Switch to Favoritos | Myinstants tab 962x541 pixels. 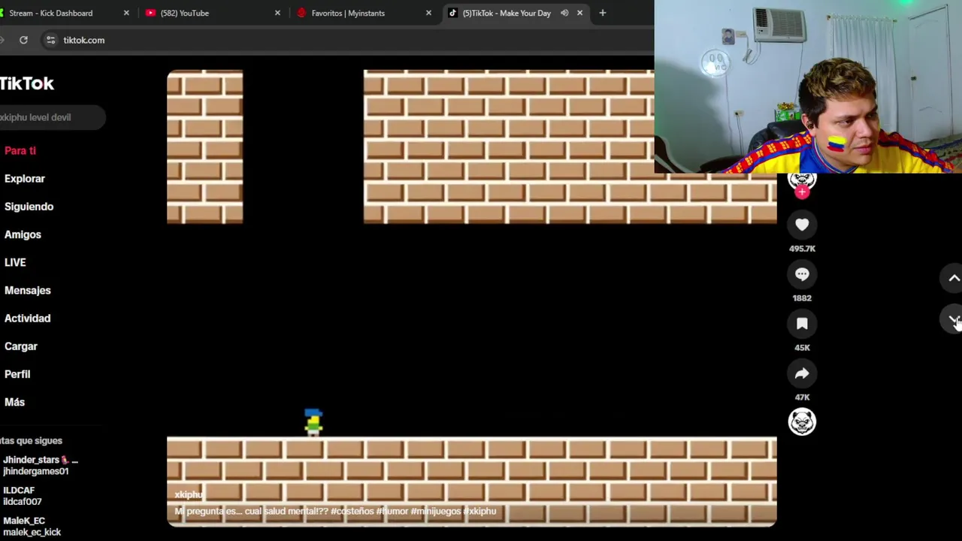click(x=364, y=13)
